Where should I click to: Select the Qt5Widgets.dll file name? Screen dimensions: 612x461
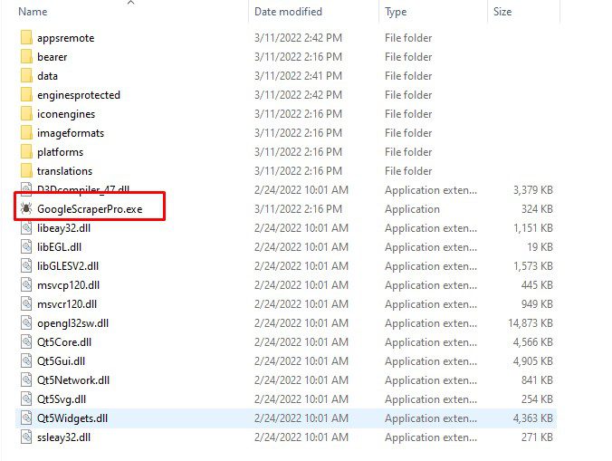[x=72, y=418]
